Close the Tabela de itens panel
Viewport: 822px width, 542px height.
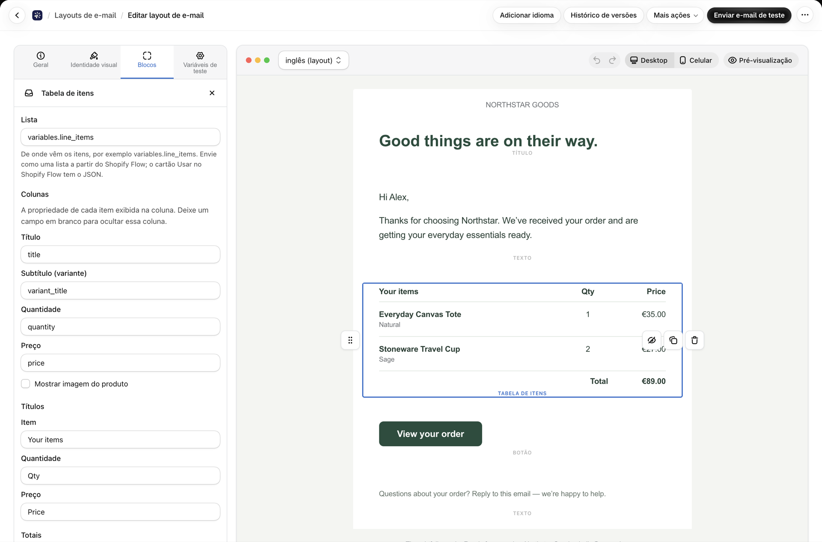[x=212, y=93]
